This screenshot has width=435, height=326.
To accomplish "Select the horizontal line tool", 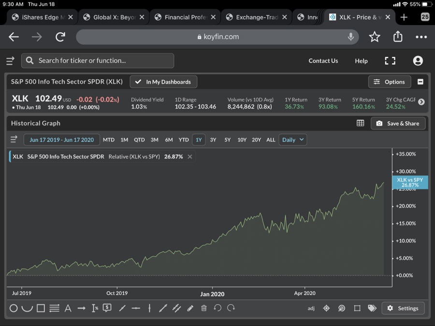I will [136, 308].
